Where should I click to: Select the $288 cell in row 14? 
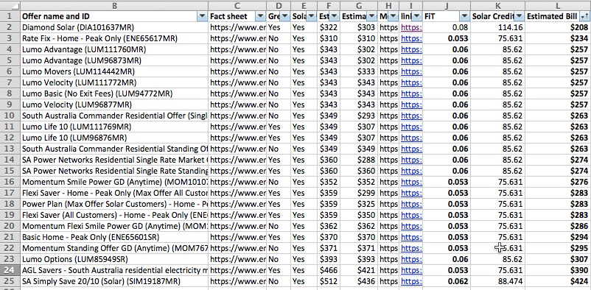(359, 160)
